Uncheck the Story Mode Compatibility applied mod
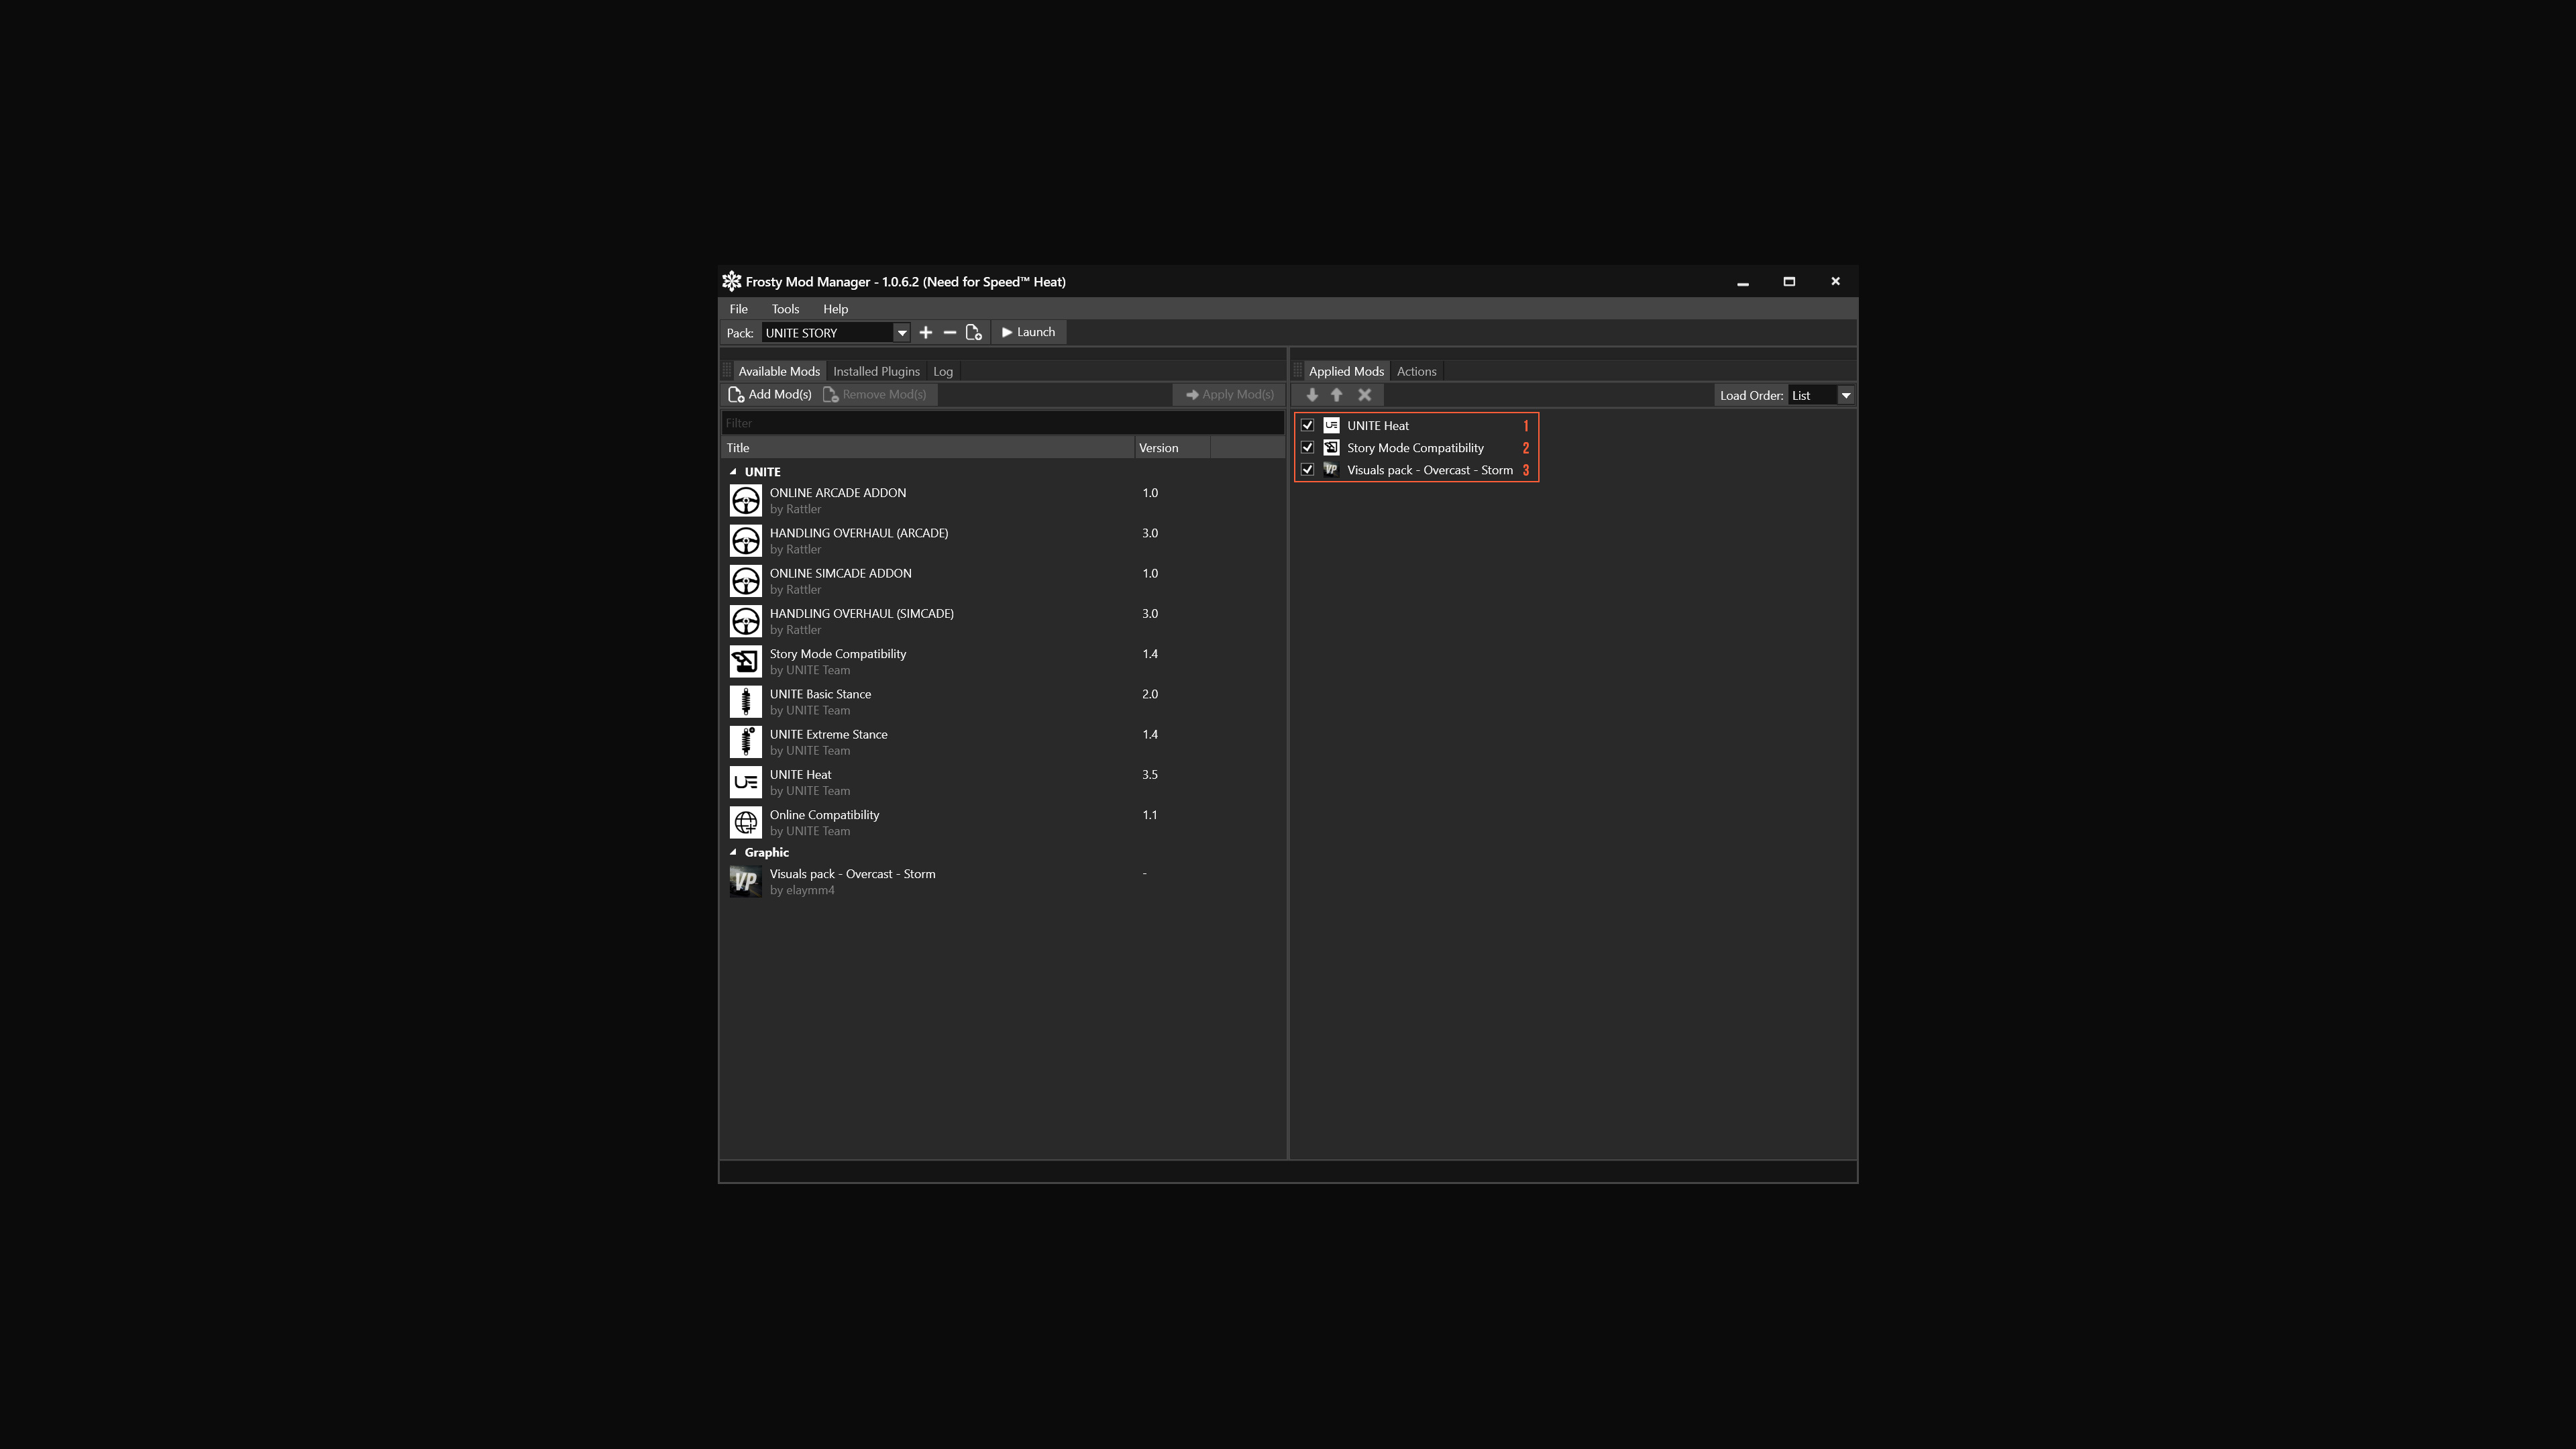2576x1449 pixels. tap(1307, 448)
